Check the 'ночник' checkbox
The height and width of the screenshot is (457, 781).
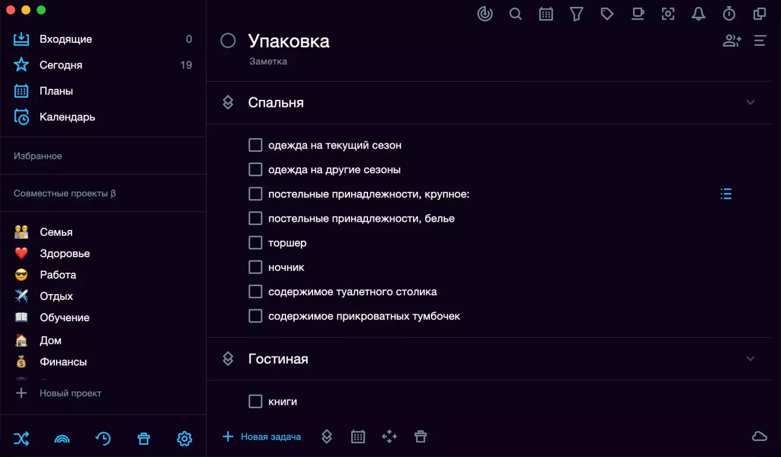tap(255, 267)
